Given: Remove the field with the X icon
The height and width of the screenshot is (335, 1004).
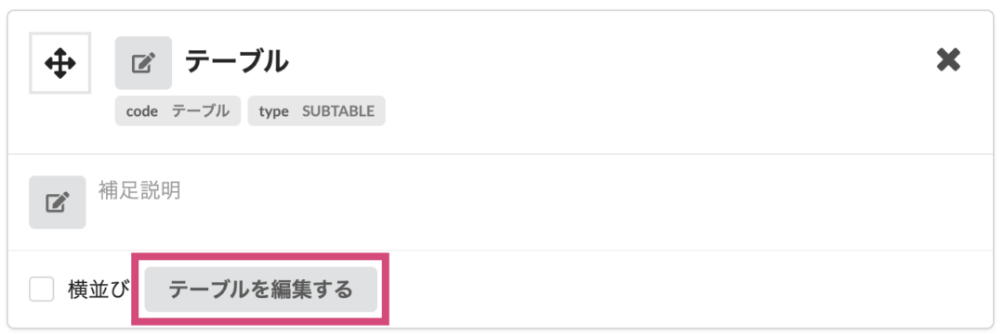Looking at the screenshot, I should tap(948, 60).
